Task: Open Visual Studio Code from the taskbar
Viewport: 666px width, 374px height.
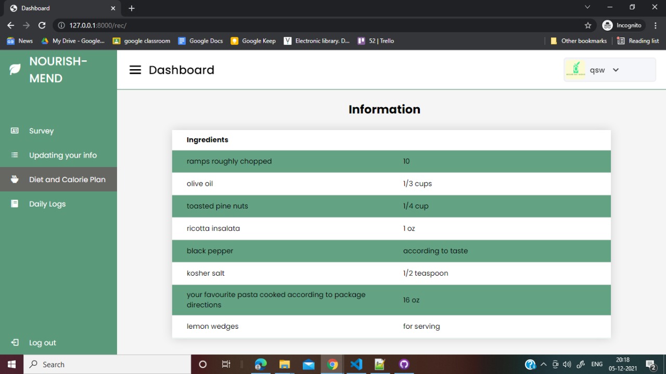Action: click(x=356, y=364)
